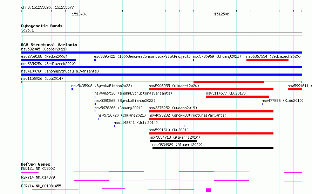312x194 pixels.
Task: Open the nsv6356250 (Sedlazeck2020) label
Action: [48, 64]
